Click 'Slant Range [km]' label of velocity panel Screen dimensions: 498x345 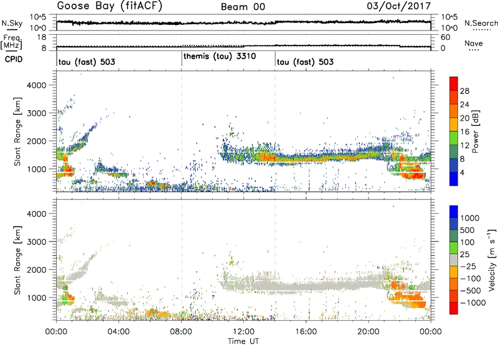(x=17, y=260)
